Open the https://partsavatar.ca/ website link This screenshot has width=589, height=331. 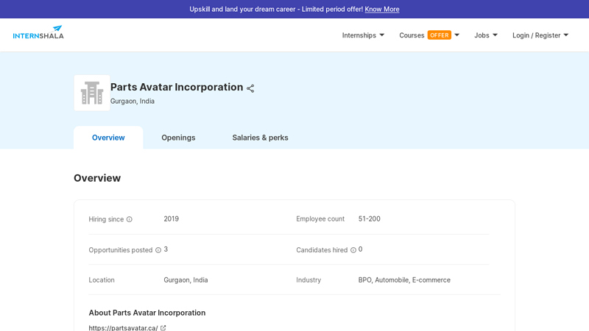pyautogui.click(x=123, y=327)
